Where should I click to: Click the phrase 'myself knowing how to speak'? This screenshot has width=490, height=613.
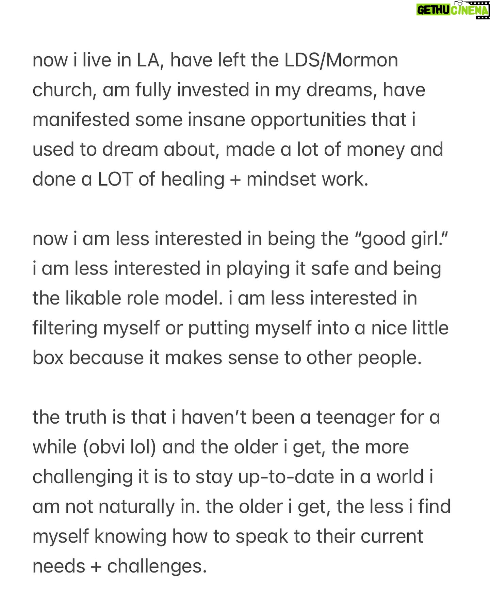160,537
